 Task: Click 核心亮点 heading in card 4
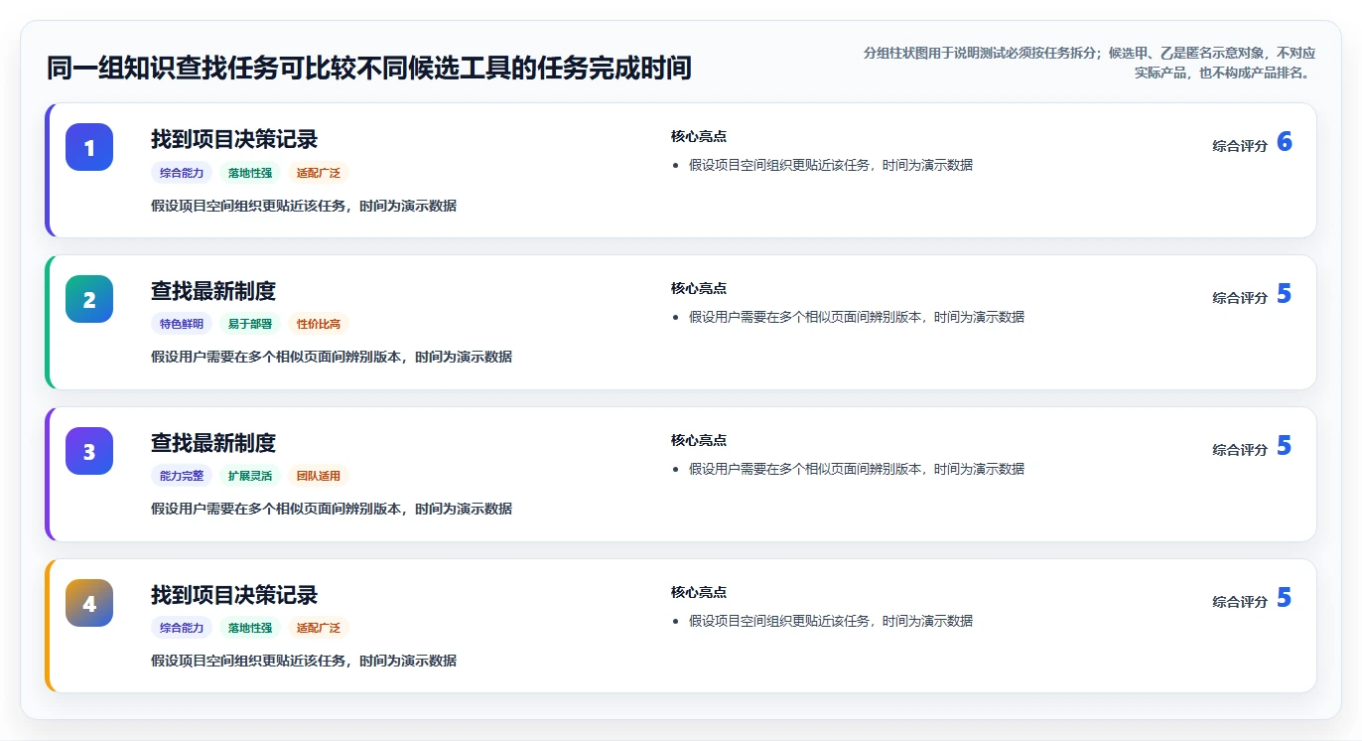[x=699, y=592]
